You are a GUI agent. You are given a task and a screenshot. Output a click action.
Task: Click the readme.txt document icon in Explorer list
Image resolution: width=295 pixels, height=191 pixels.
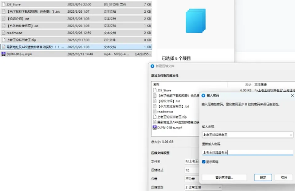click(3, 33)
